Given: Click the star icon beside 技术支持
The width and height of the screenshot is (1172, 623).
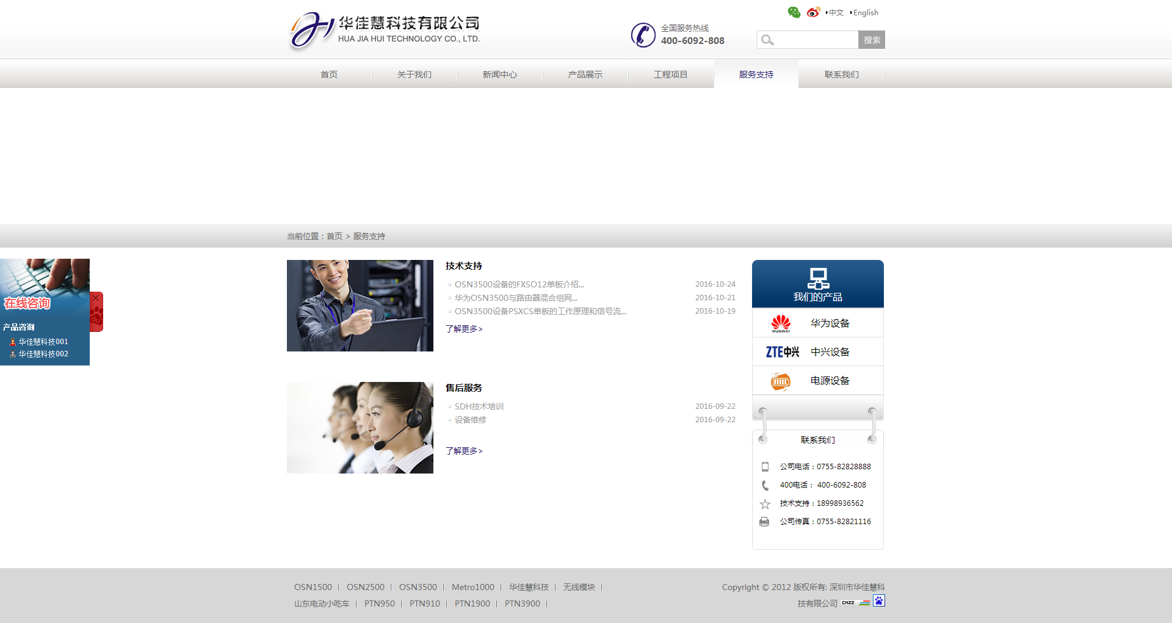Looking at the screenshot, I should pos(765,504).
